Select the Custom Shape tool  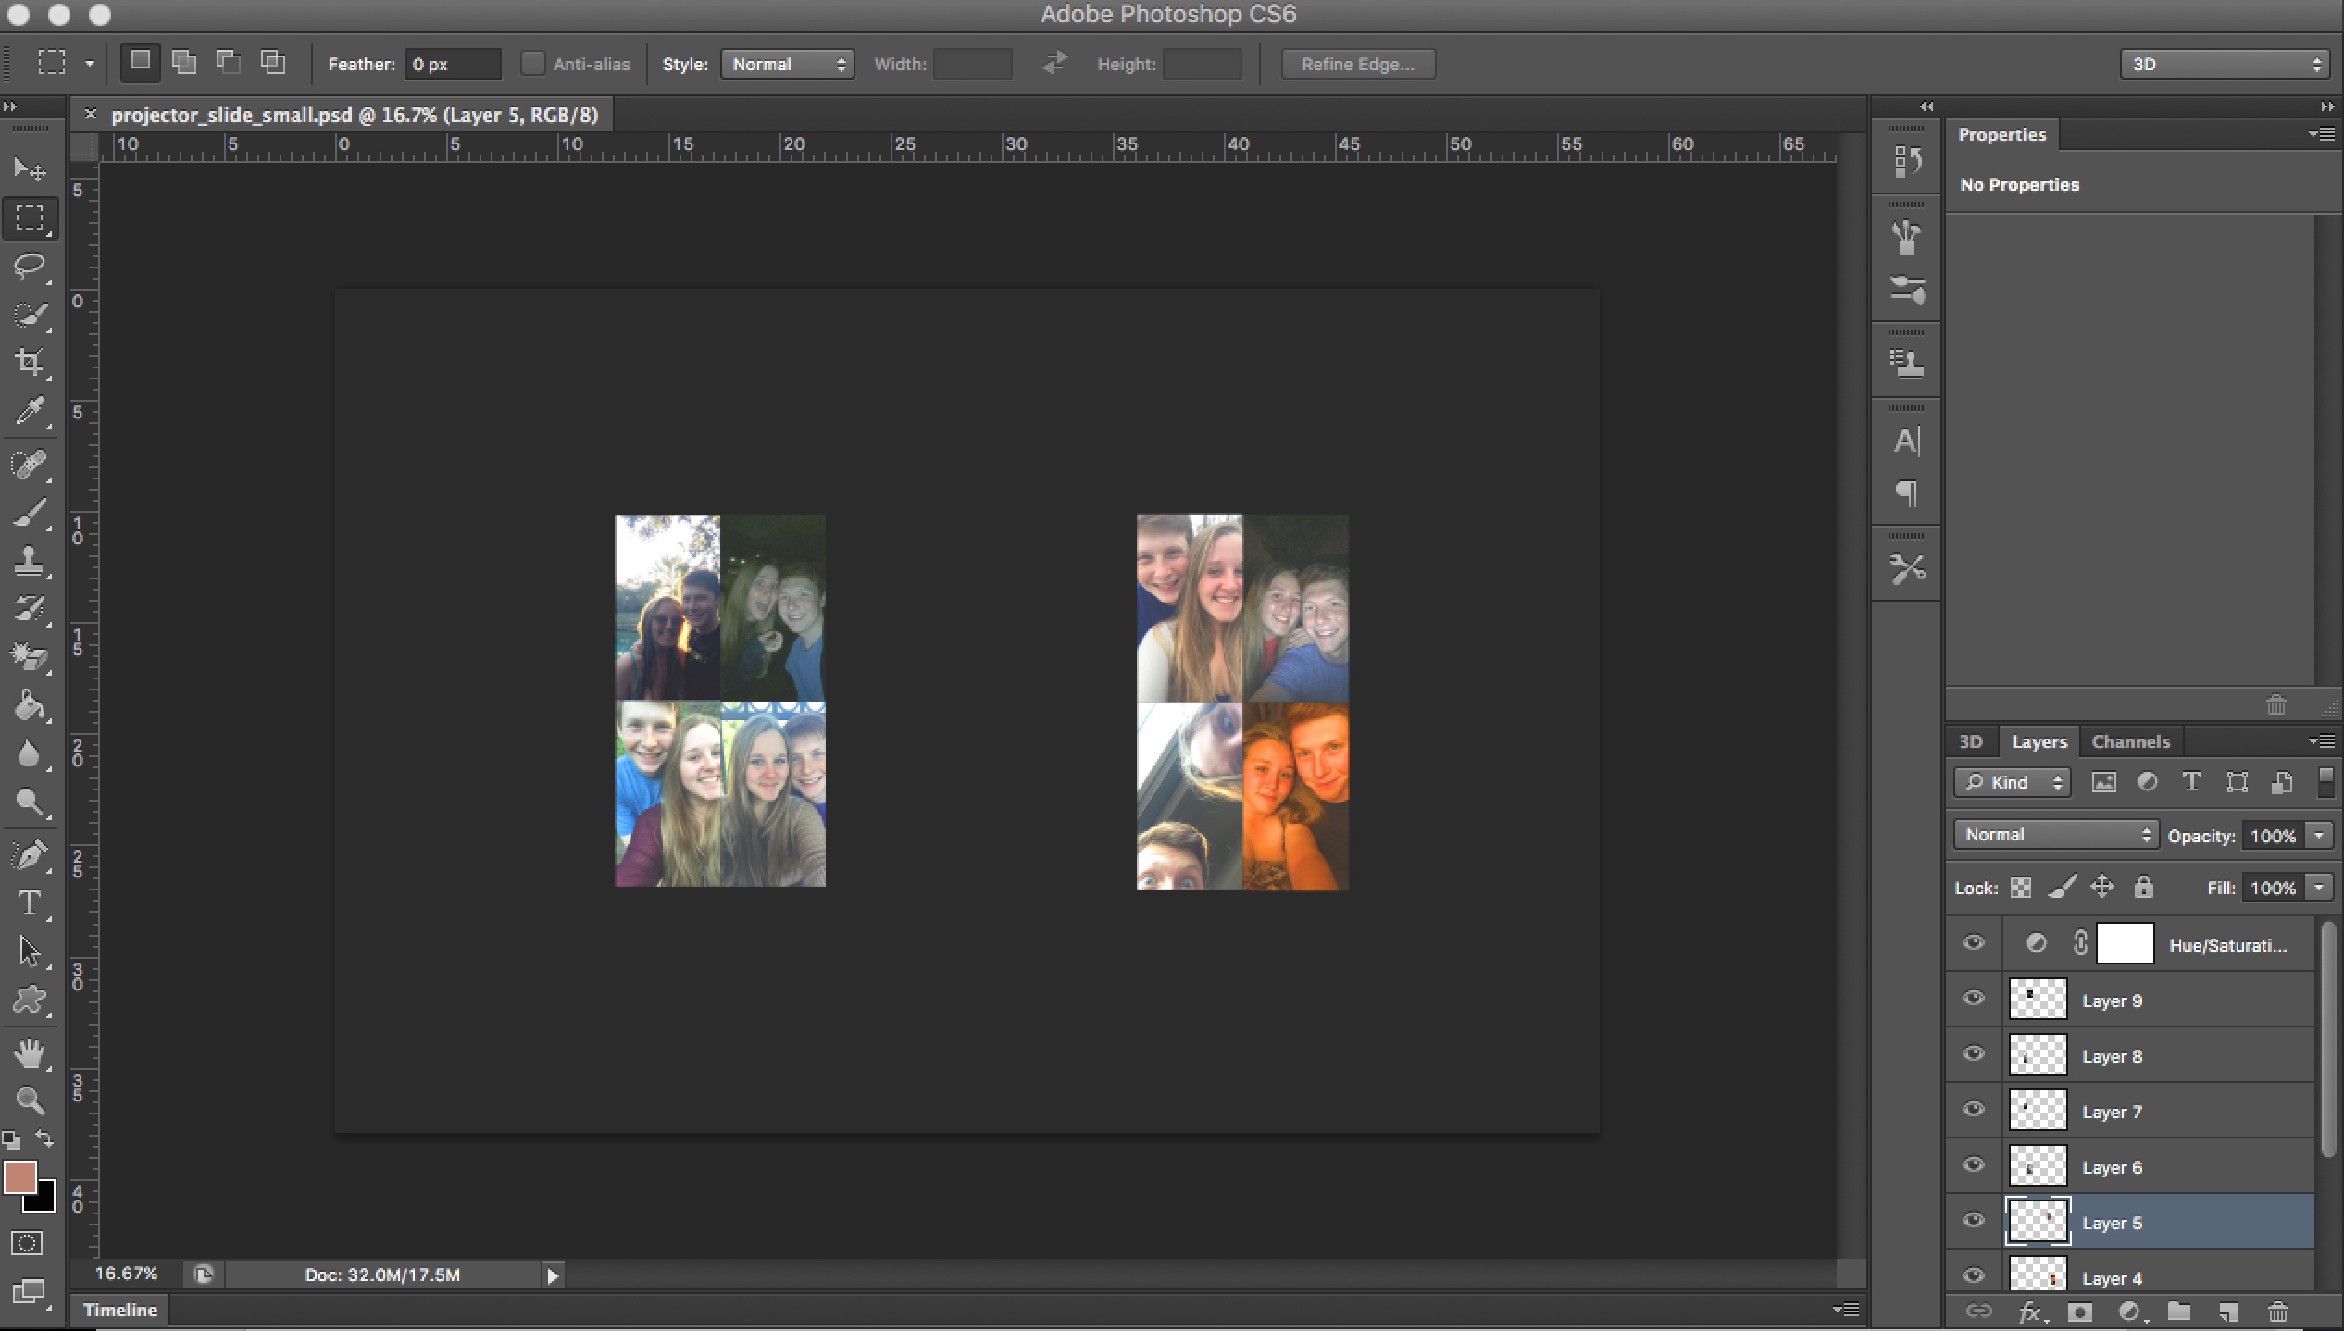click(x=29, y=1000)
